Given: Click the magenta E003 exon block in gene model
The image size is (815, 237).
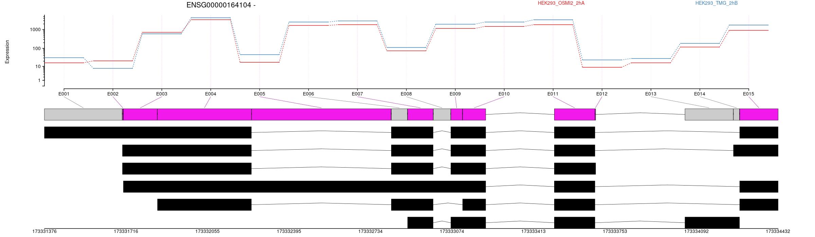Looking at the screenshot, I should [140, 114].
